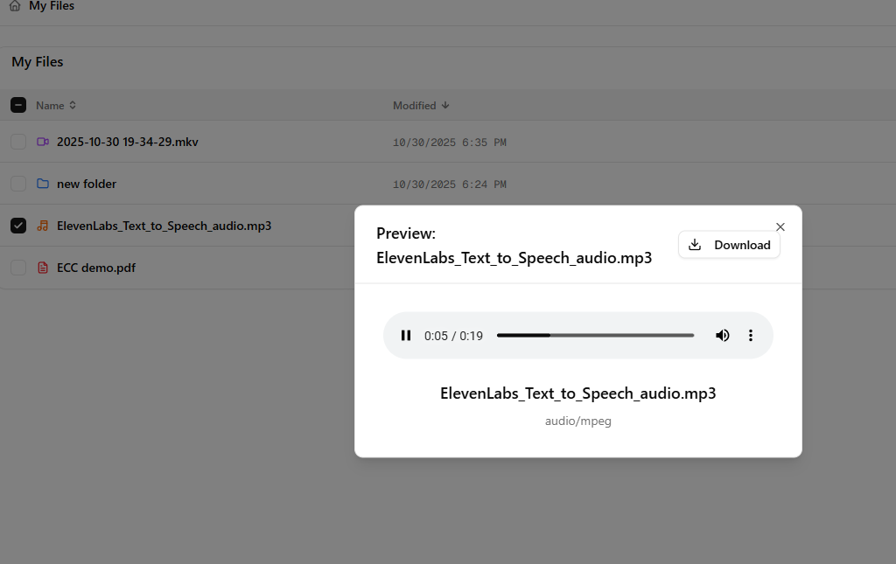
Task: Open the new folder entry
Action: [x=87, y=184]
